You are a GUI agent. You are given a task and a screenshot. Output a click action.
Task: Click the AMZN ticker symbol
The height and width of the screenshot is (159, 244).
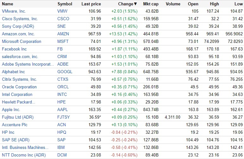click(63, 34)
